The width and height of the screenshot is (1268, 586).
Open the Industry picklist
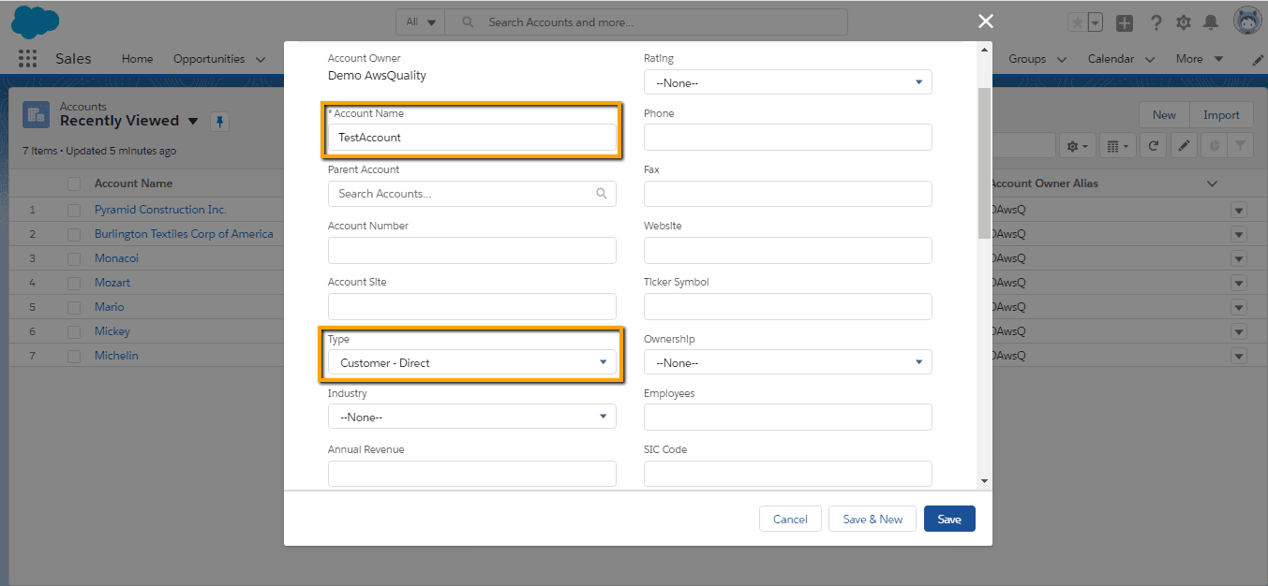click(x=471, y=417)
